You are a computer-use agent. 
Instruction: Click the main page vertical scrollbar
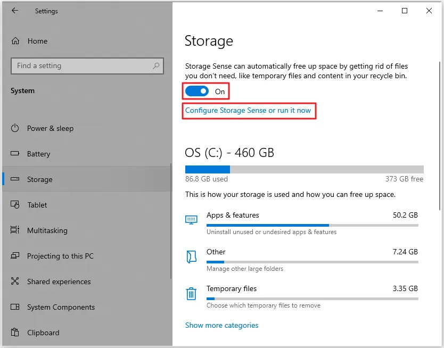point(440,136)
